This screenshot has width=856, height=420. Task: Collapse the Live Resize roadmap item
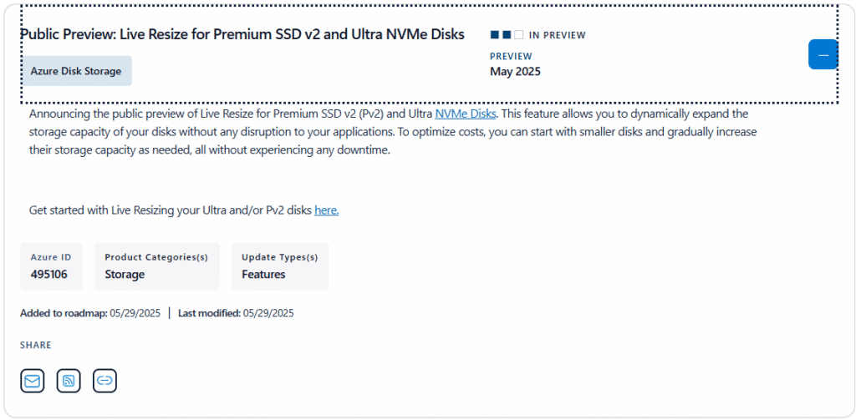click(x=823, y=55)
